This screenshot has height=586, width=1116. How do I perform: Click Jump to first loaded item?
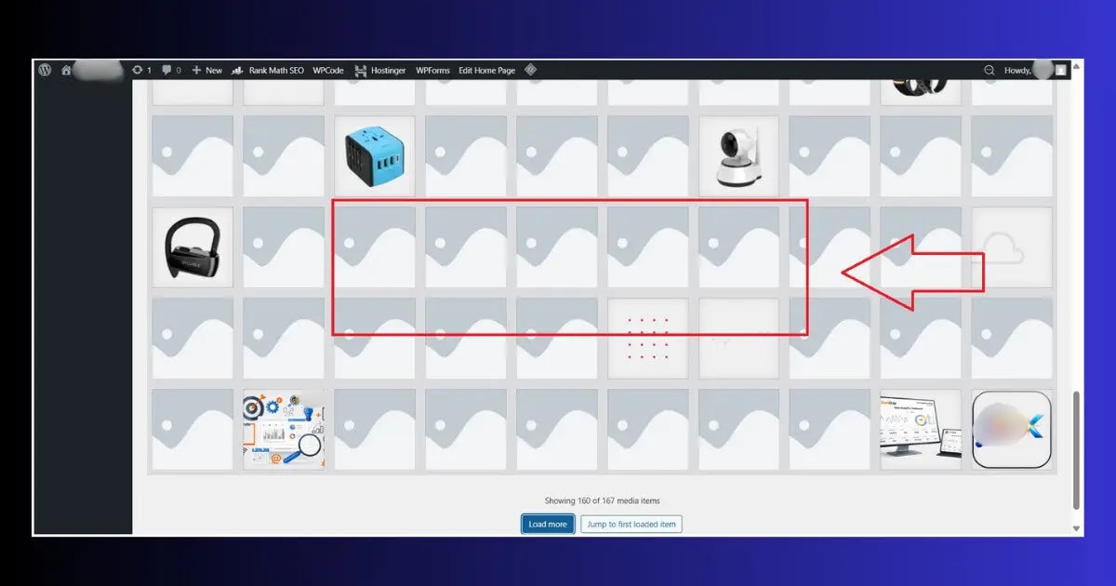(x=631, y=524)
